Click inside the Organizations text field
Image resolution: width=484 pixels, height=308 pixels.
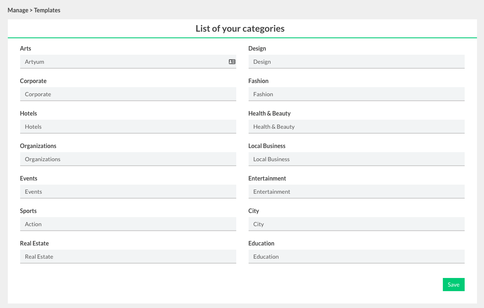[128, 159]
